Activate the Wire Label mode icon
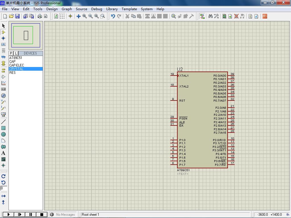 pos(3,44)
